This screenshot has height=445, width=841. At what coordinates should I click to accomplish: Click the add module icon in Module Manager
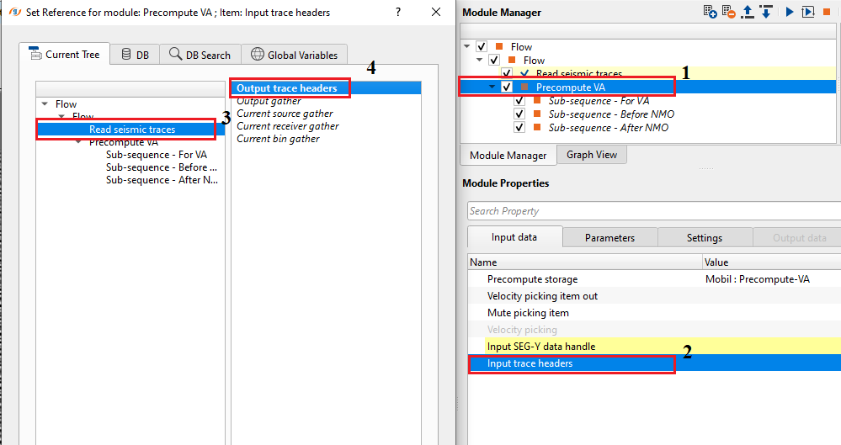(711, 11)
